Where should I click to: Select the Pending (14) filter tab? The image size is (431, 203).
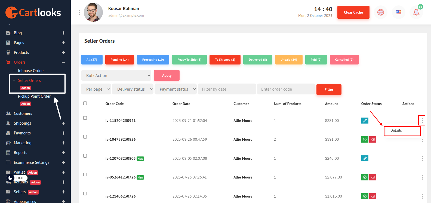click(x=119, y=60)
